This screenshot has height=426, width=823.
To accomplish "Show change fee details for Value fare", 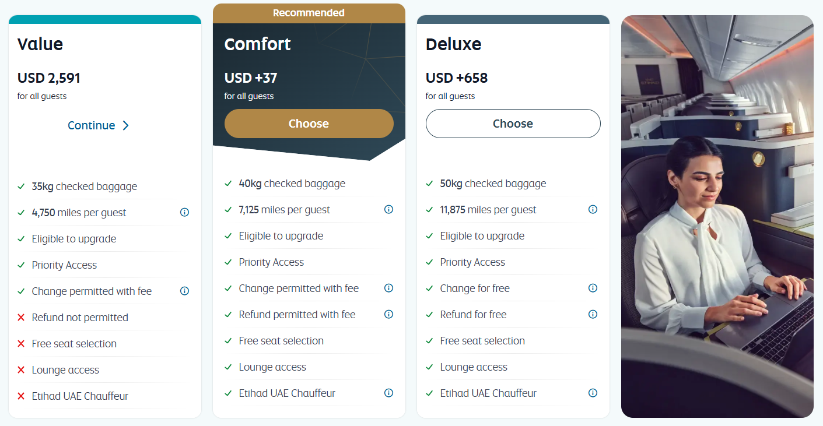I will pyautogui.click(x=184, y=291).
